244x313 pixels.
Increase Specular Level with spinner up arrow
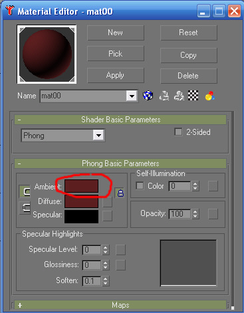106,247
